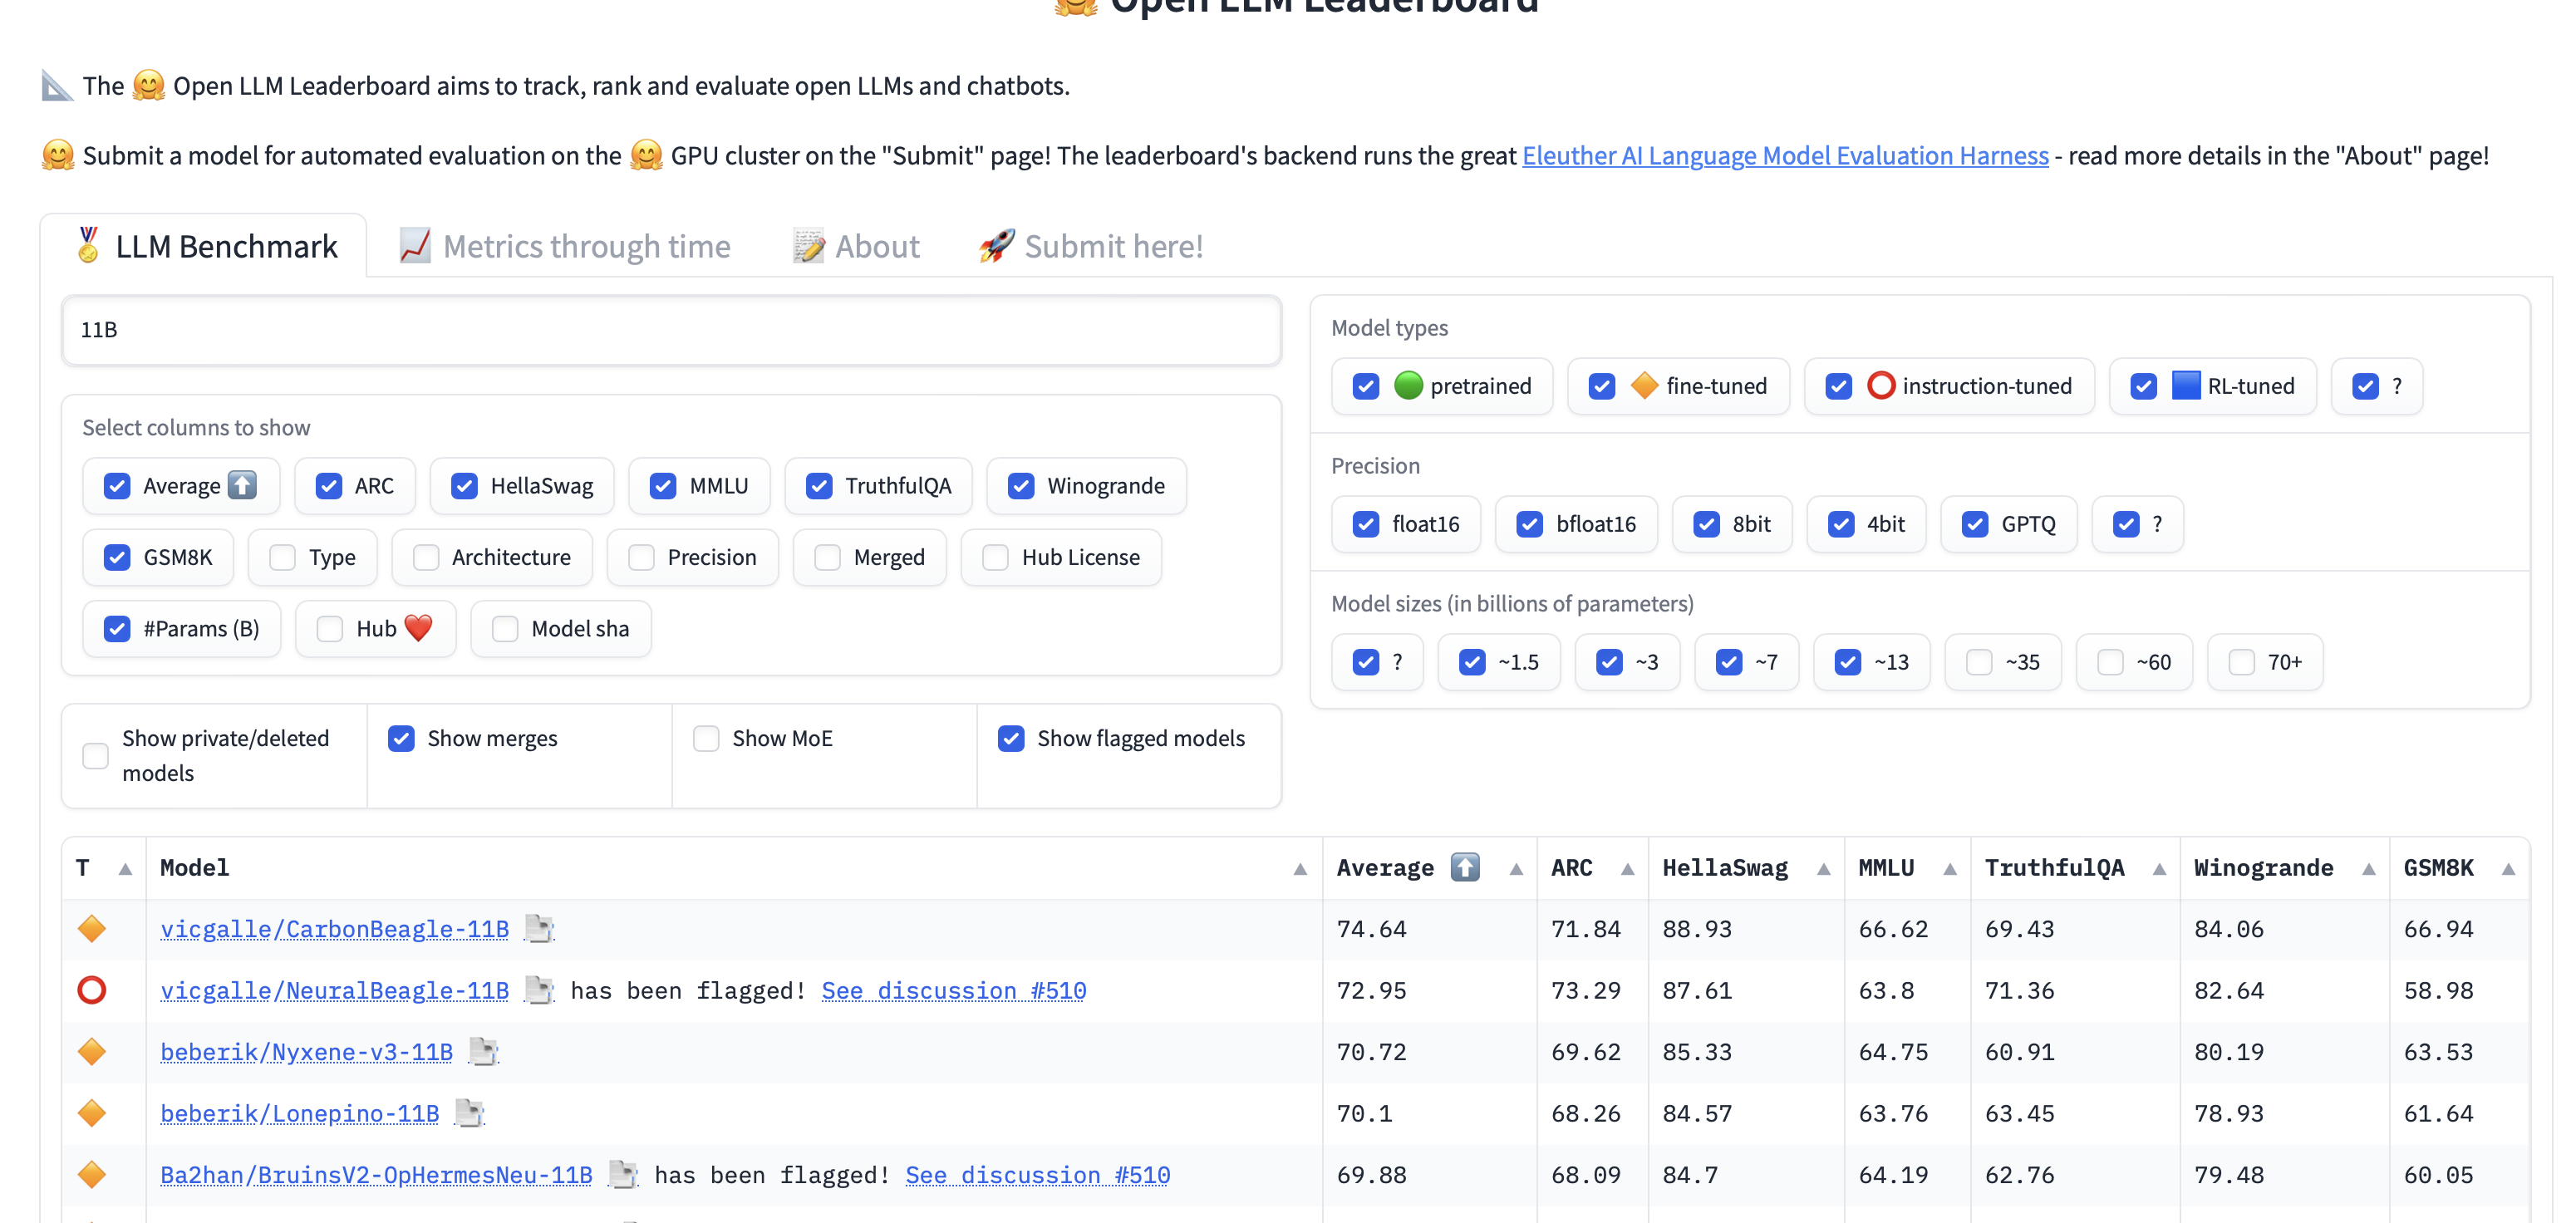Enable the Architecture column checkbox

(x=426, y=557)
